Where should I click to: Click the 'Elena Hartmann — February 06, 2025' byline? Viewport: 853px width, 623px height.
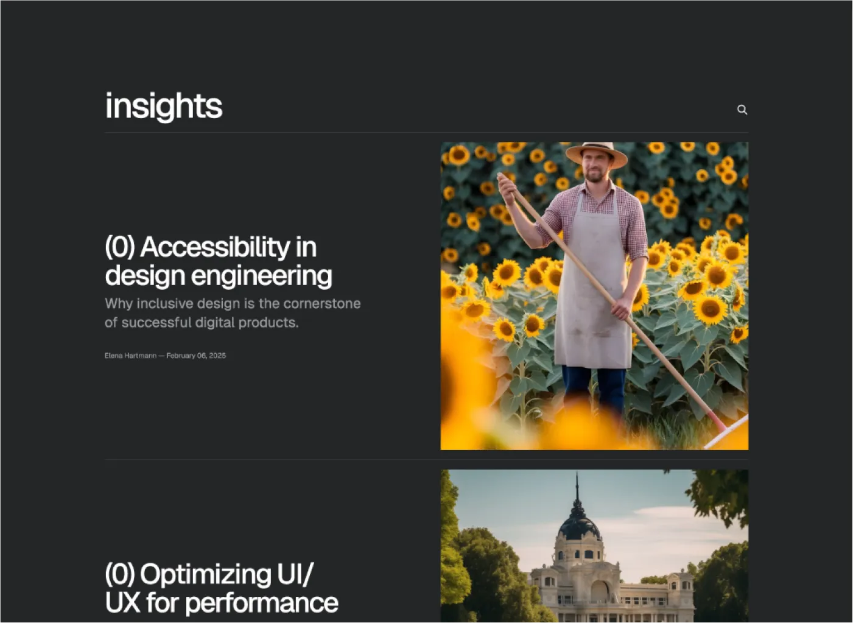tap(165, 356)
